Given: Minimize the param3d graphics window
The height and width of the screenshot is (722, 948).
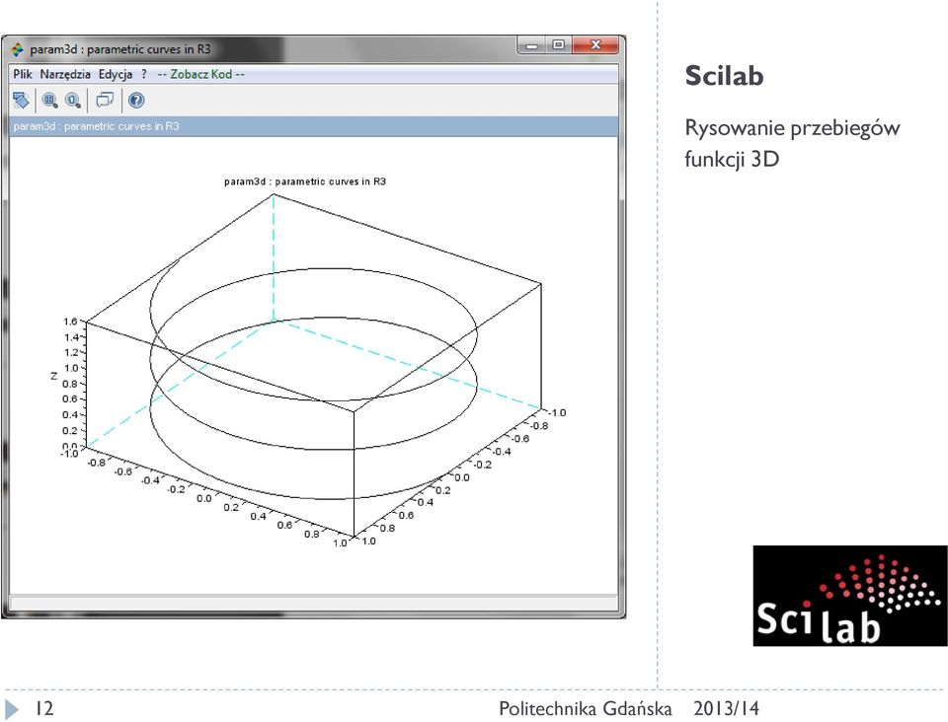Looking at the screenshot, I should click(531, 45).
